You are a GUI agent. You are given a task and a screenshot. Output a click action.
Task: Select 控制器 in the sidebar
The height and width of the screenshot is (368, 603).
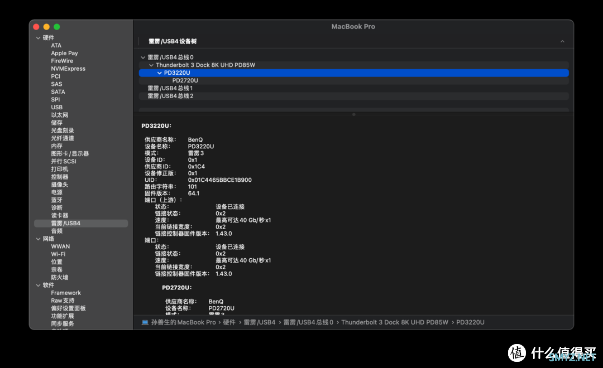(x=60, y=177)
